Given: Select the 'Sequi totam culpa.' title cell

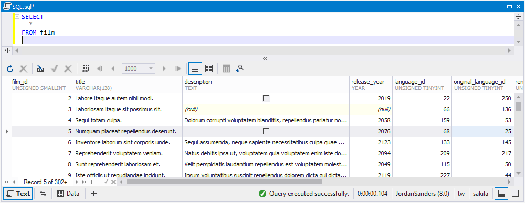Looking at the screenshot, I should click(128, 120).
